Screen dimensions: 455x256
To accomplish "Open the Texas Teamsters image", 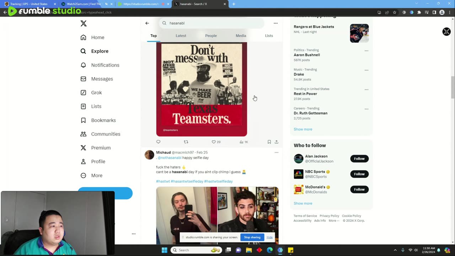I will 202,89.
